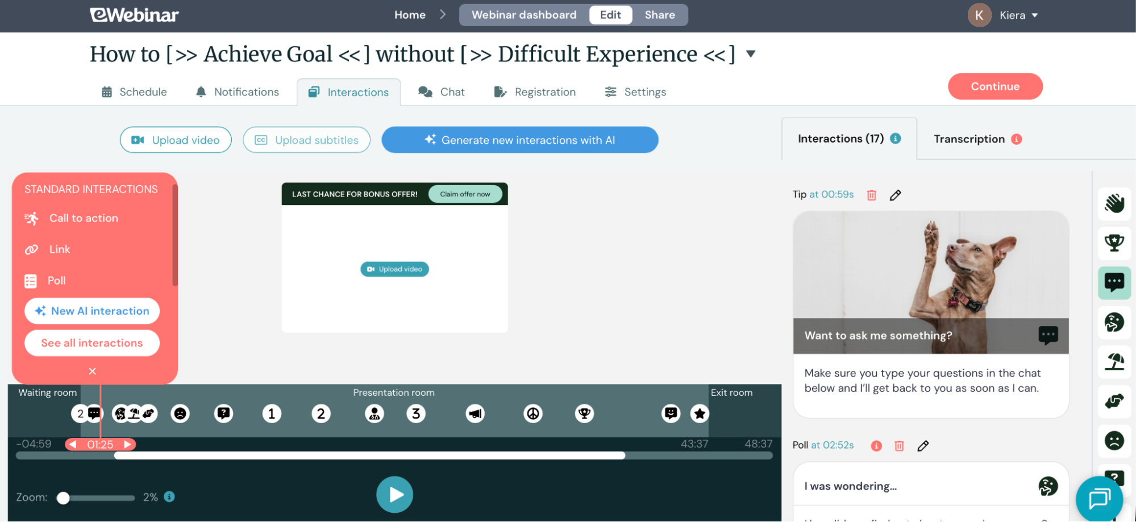
Task: Open the Kiera account dropdown
Action: (1018, 15)
